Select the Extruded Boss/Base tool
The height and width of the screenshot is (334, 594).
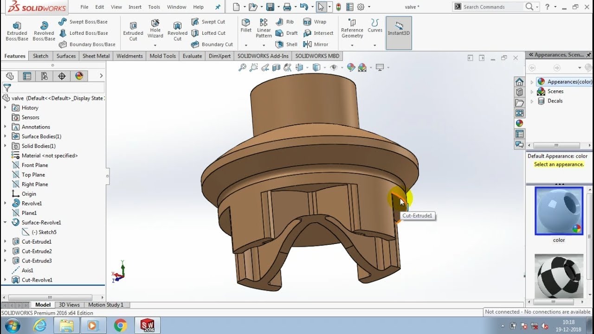click(x=17, y=31)
